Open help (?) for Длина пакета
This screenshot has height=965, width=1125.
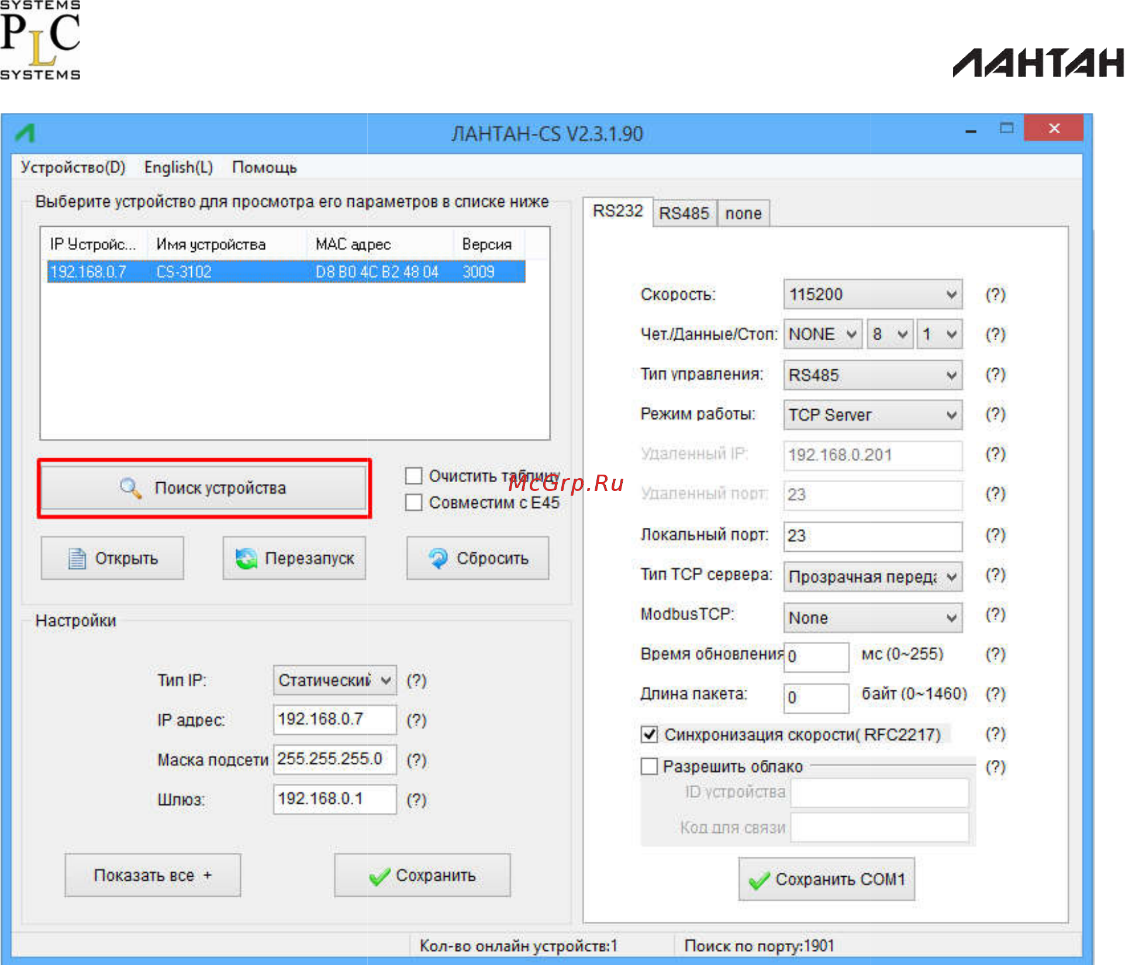tap(995, 694)
